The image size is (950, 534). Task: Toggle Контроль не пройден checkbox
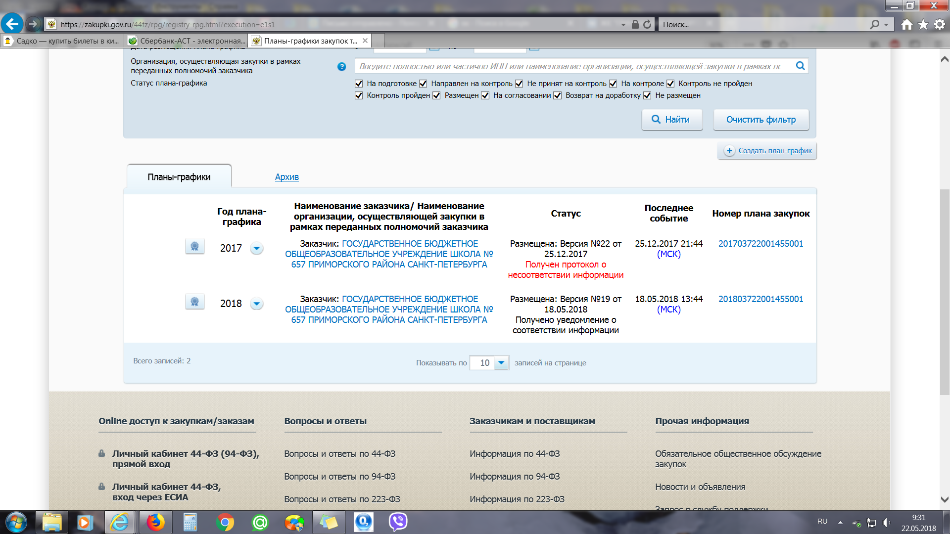(x=670, y=84)
